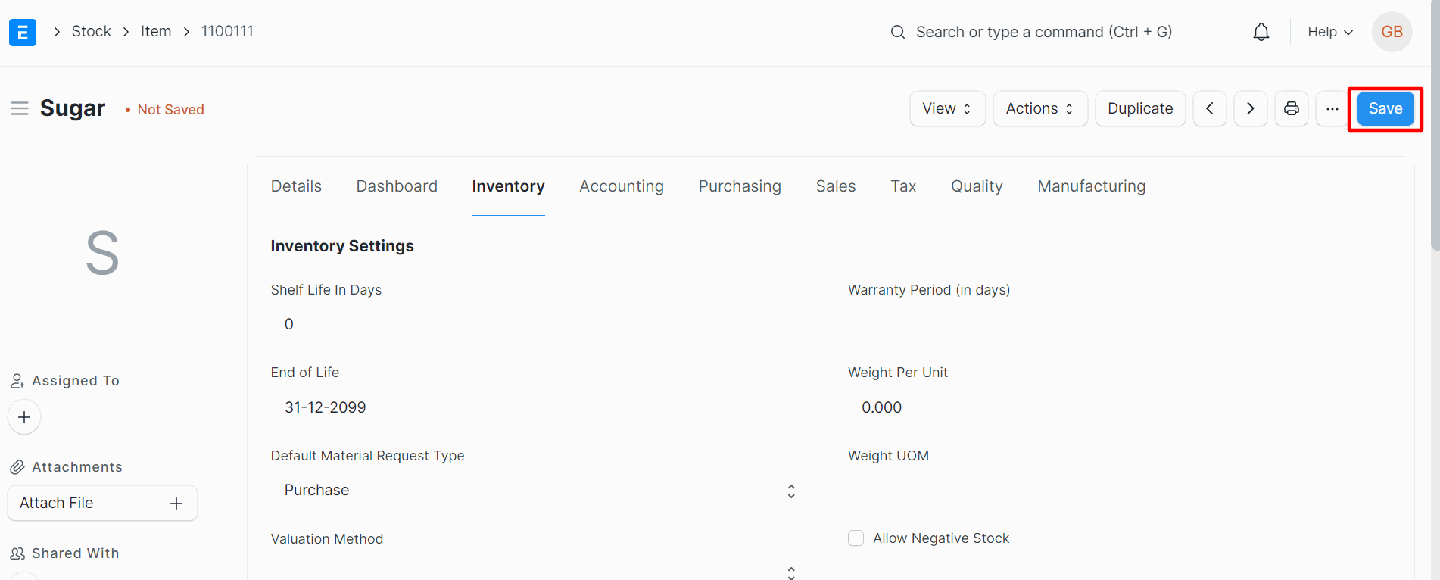The width and height of the screenshot is (1440, 580).
Task: Go to previous item record
Action: click(1210, 108)
